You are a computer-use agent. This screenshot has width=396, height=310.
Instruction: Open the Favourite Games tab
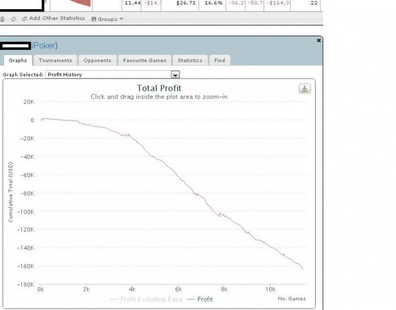coord(145,61)
